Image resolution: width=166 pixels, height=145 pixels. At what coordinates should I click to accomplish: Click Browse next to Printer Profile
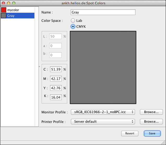[151, 121]
